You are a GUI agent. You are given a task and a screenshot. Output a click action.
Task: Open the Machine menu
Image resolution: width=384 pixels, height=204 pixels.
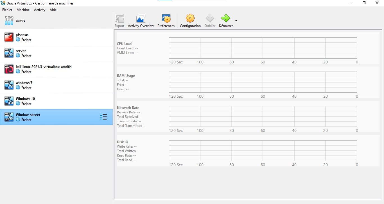coord(23,10)
